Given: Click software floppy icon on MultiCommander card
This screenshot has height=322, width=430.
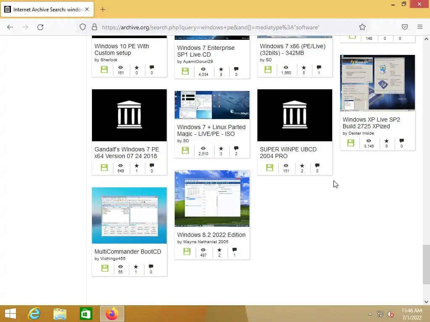Looking at the screenshot, I should pyautogui.click(x=105, y=268).
